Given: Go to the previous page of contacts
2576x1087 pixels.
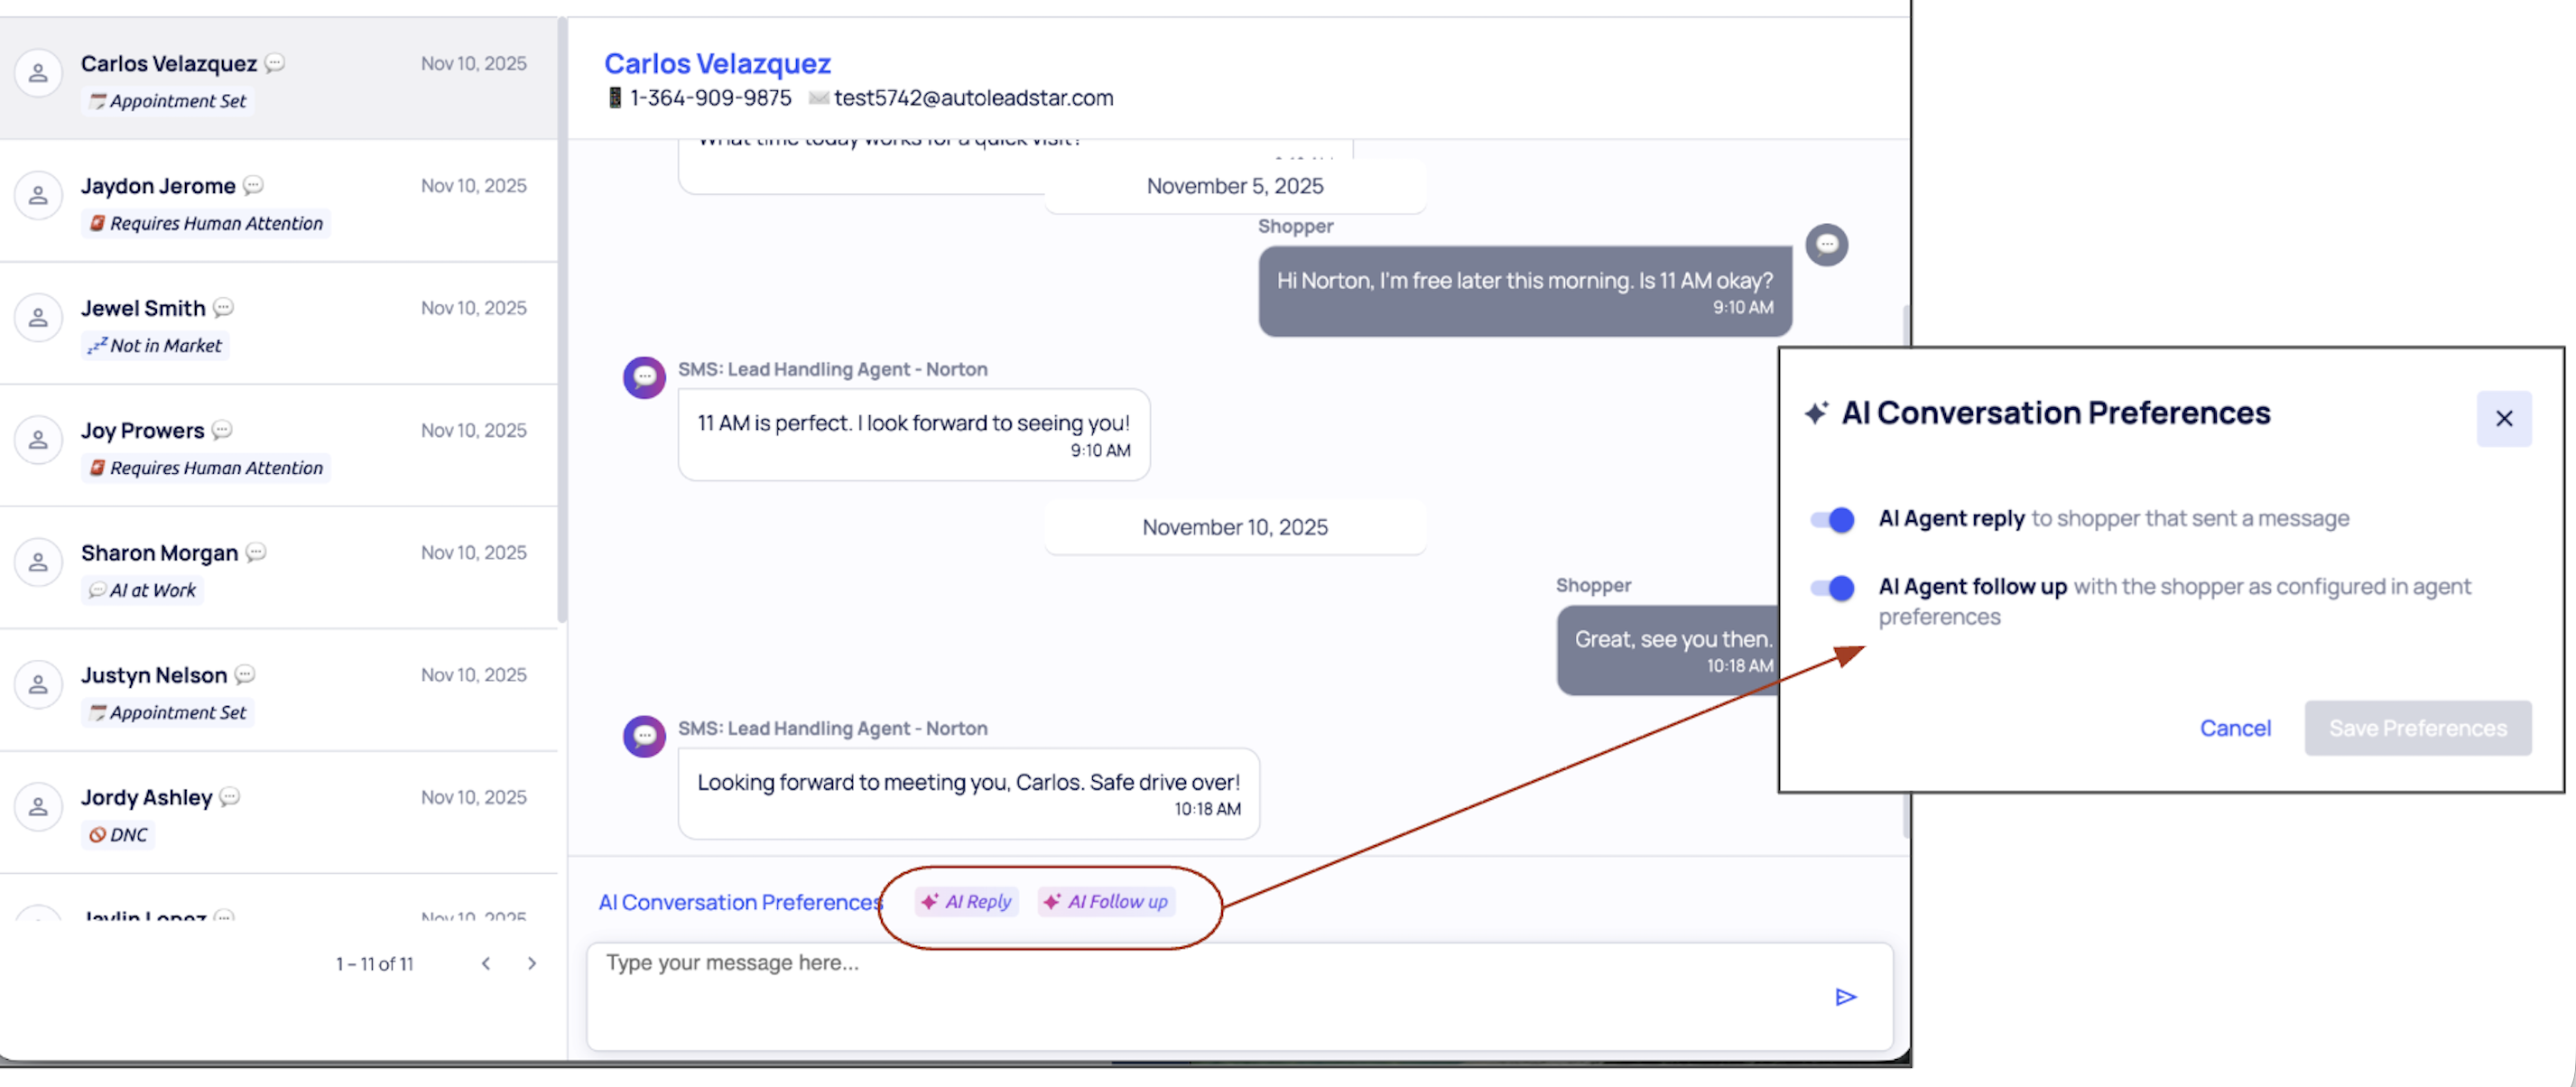Looking at the screenshot, I should point(486,964).
